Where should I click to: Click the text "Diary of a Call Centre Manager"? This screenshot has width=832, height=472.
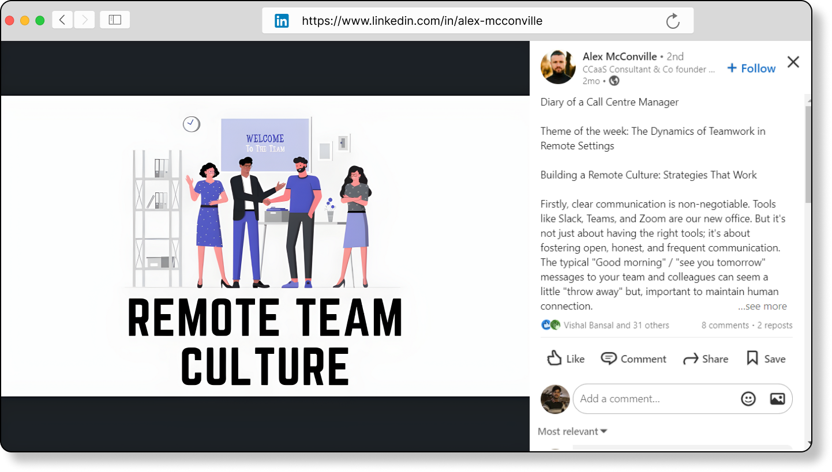pos(609,102)
